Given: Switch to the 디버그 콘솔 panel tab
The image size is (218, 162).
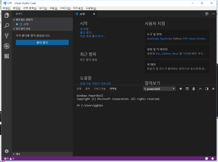Looking at the screenshot, I should [100, 89].
